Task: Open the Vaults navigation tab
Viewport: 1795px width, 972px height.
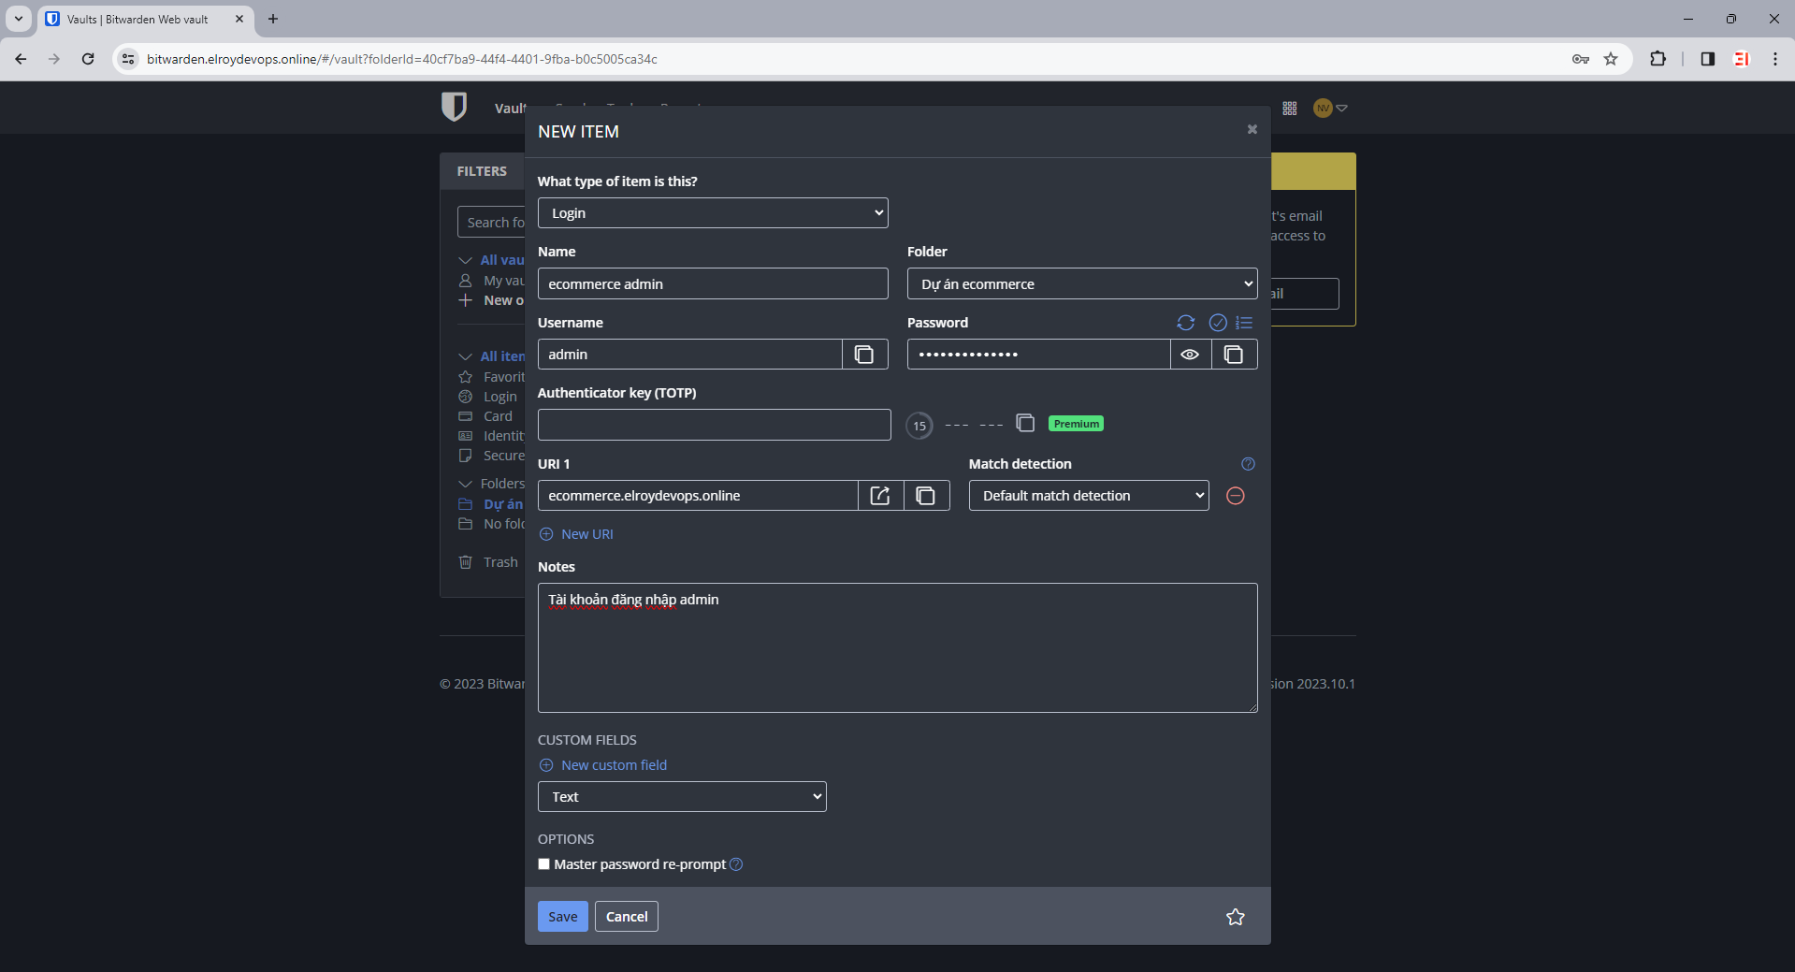Action: pyautogui.click(x=510, y=109)
